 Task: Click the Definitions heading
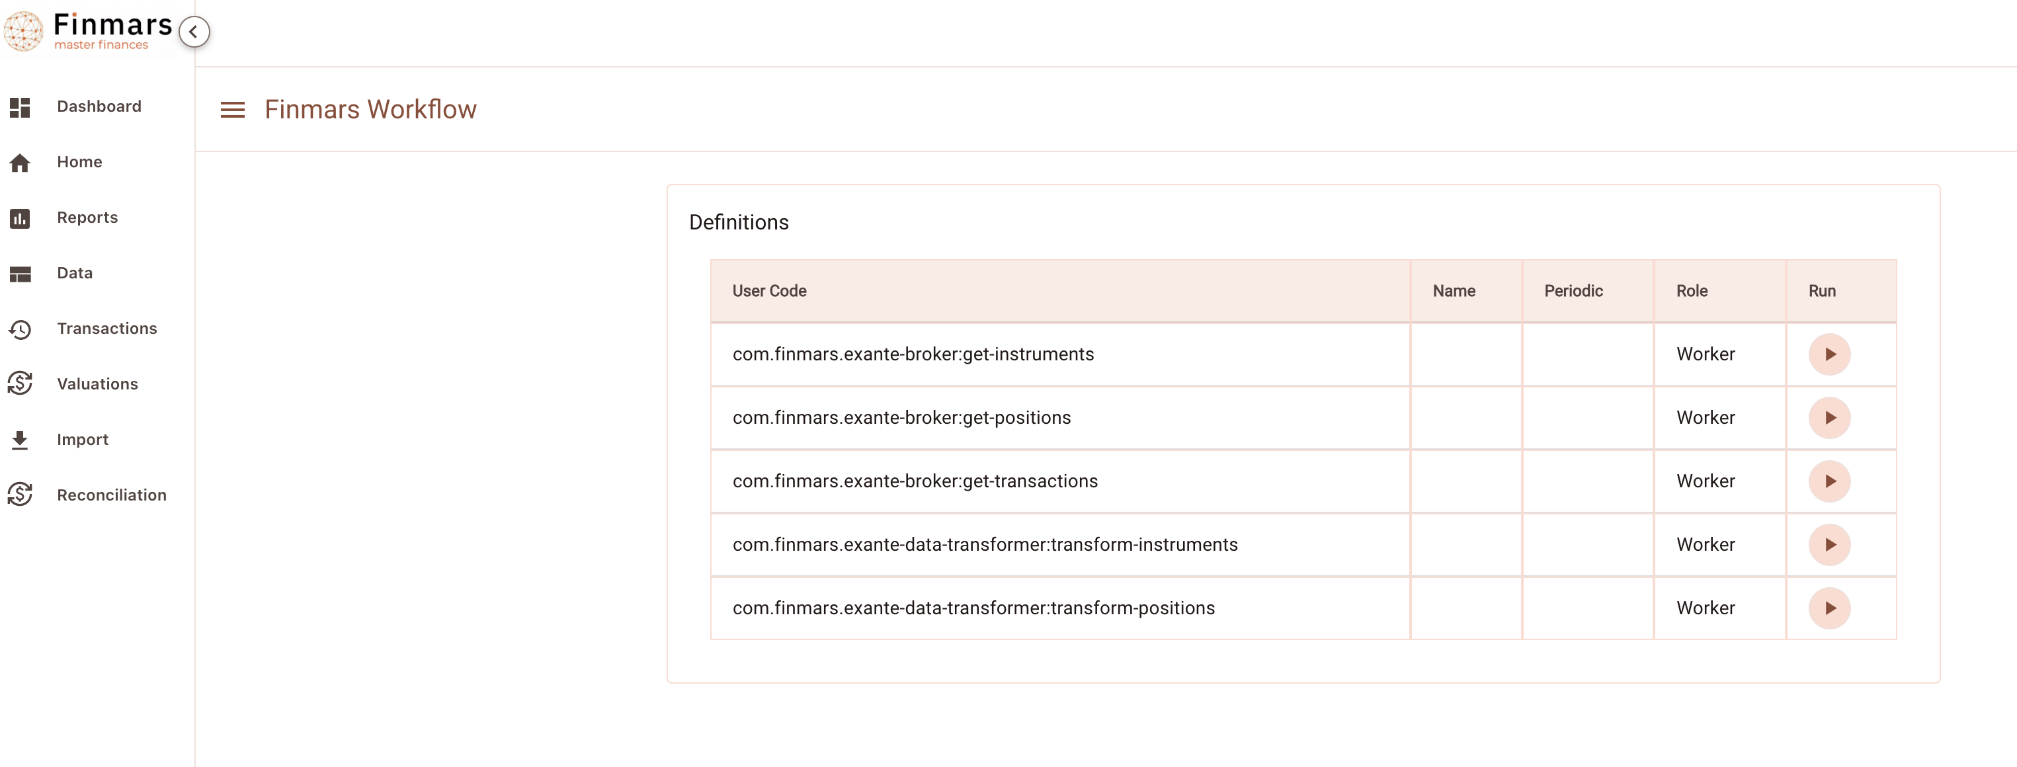click(739, 223)
